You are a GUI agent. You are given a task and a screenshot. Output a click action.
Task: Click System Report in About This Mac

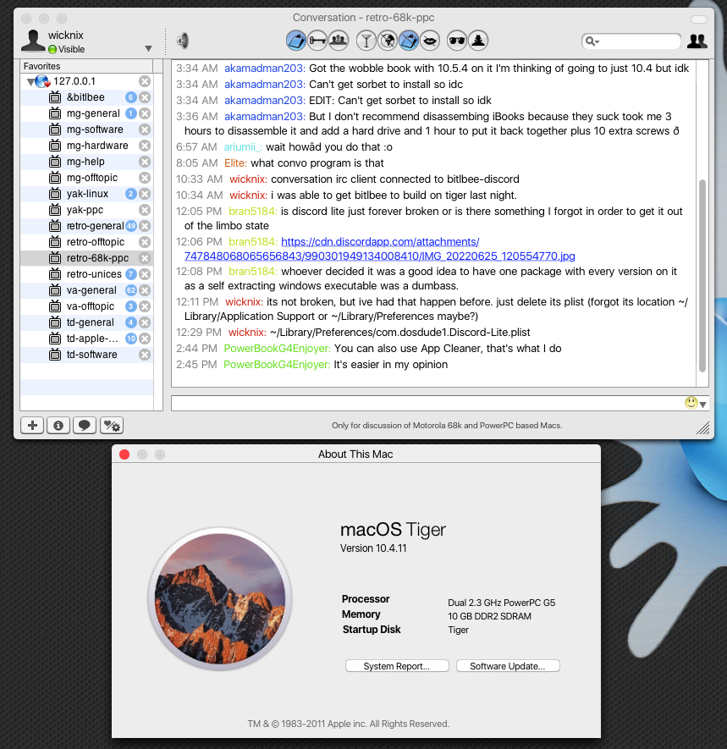397,666
